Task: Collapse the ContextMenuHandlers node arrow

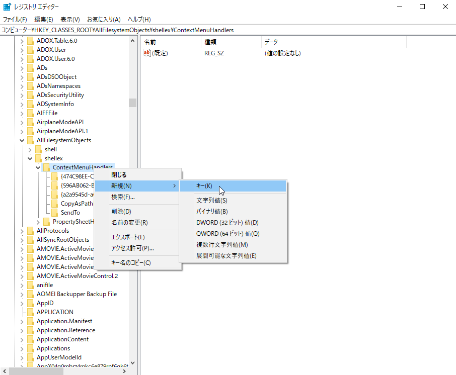Action: point(38,167)
